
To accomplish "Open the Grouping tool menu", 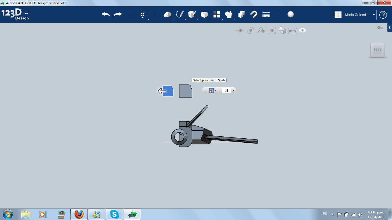I will coord(229,14).
